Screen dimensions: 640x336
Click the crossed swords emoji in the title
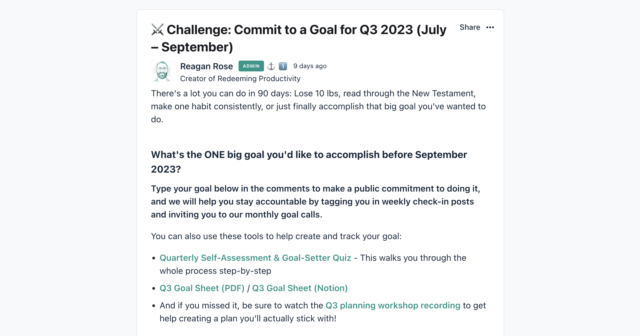click(x=157, y=29)
